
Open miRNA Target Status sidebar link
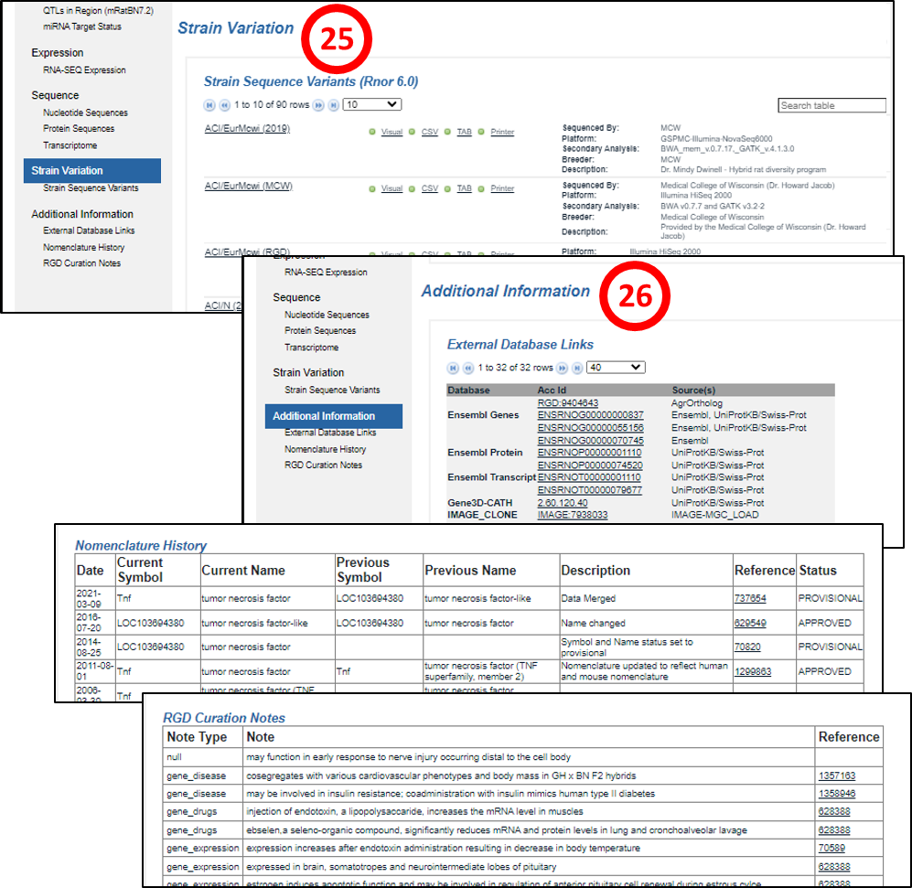click(x=81, y=27)
